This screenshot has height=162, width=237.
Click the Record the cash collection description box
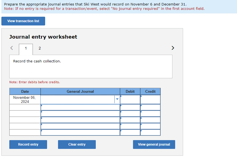click(91, 66)
